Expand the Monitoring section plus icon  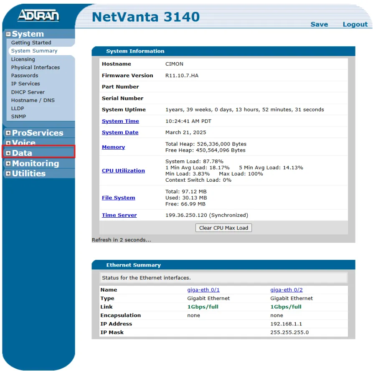point(8,164)
